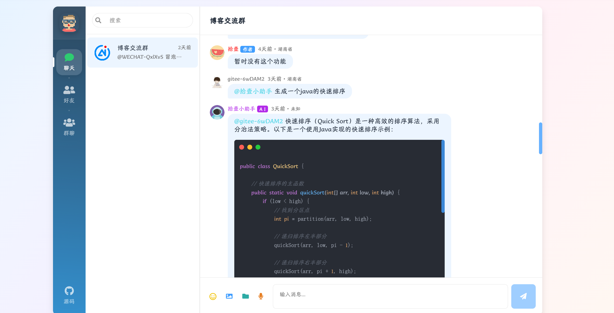Click the search magnifier icon

[98, 20]
